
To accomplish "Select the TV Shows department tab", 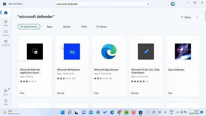I will point(102,27).
